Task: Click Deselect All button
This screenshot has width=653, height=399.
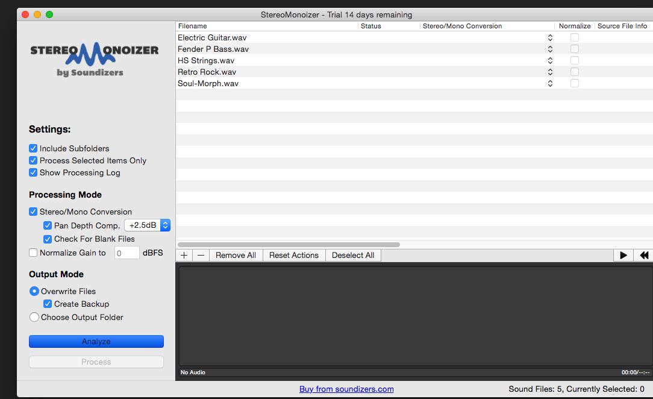Action: point(353,256)
